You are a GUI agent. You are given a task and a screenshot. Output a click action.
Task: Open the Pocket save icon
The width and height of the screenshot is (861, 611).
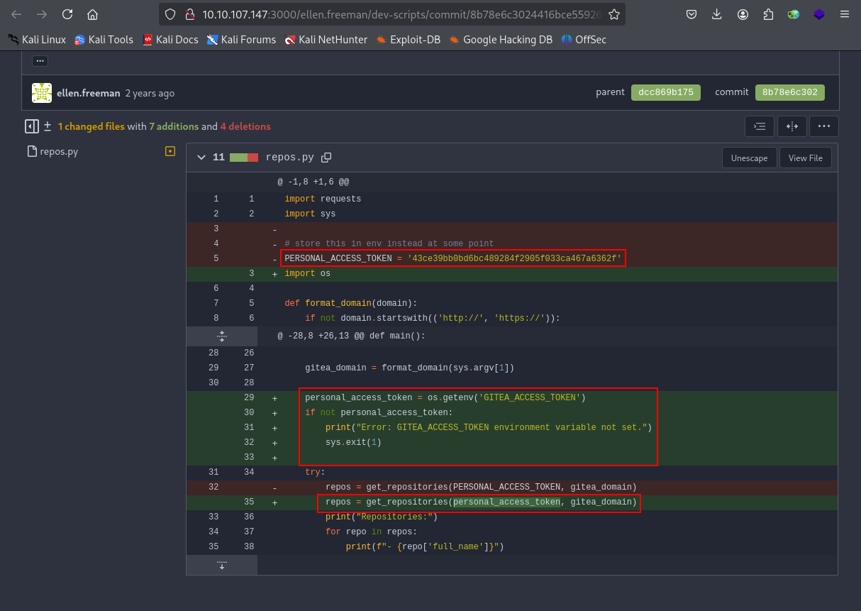(691, 14)
